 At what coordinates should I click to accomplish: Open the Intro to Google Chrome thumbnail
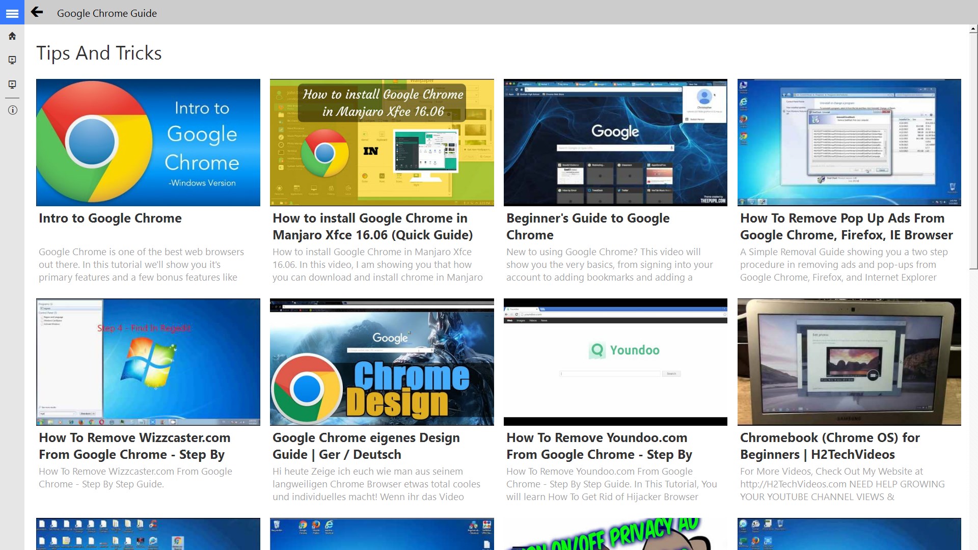[x=148, y=143]
